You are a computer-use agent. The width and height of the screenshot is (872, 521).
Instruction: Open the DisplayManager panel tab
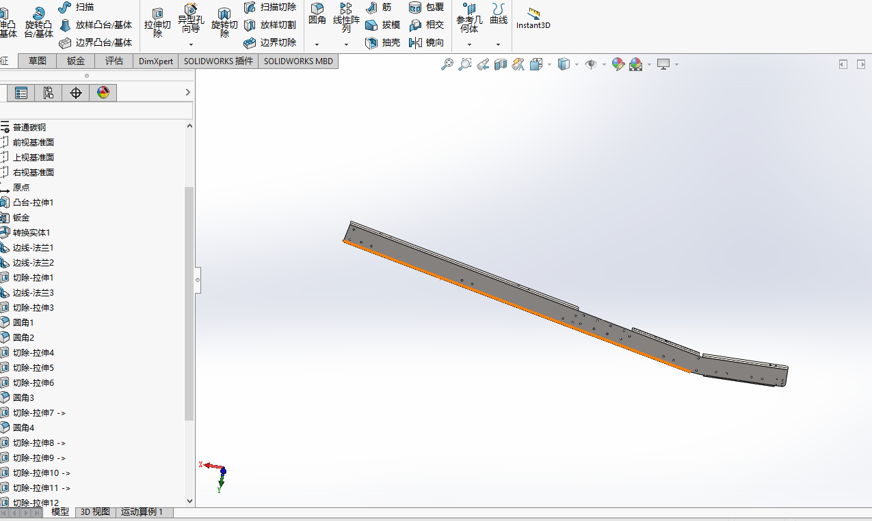[103, 93]
